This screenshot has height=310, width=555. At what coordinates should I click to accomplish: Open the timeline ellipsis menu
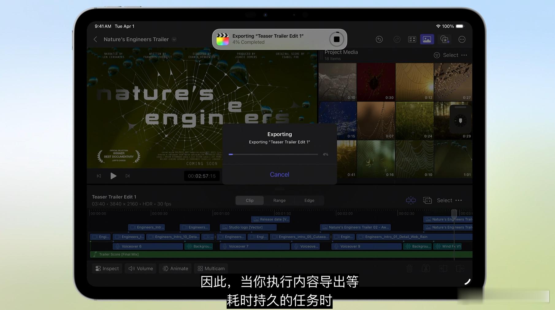click(x=459, y=200)
